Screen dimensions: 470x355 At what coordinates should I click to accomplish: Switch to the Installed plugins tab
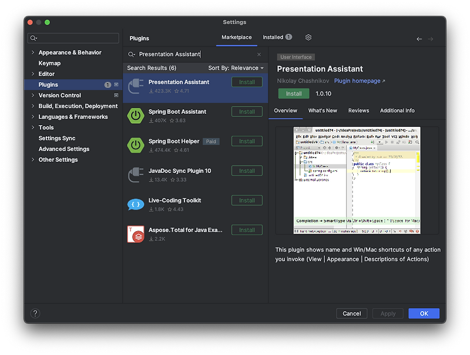pos(273,37)
